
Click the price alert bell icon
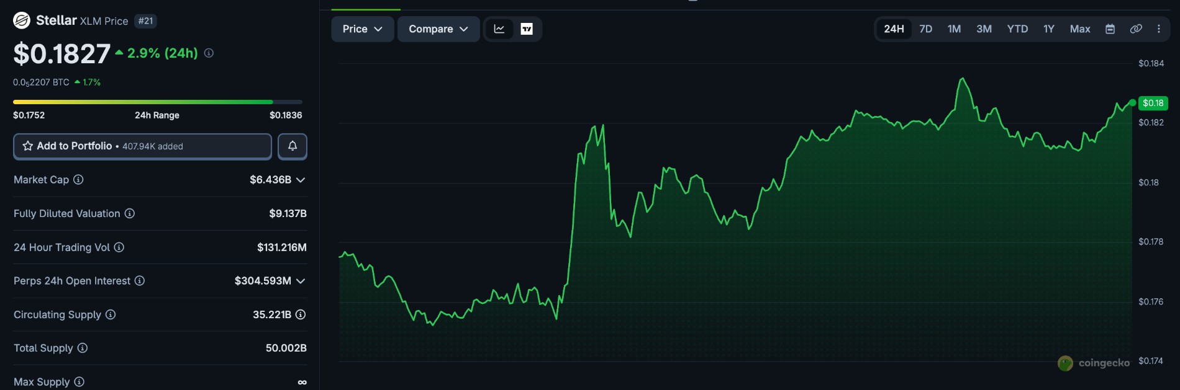[x=293, y=146]
